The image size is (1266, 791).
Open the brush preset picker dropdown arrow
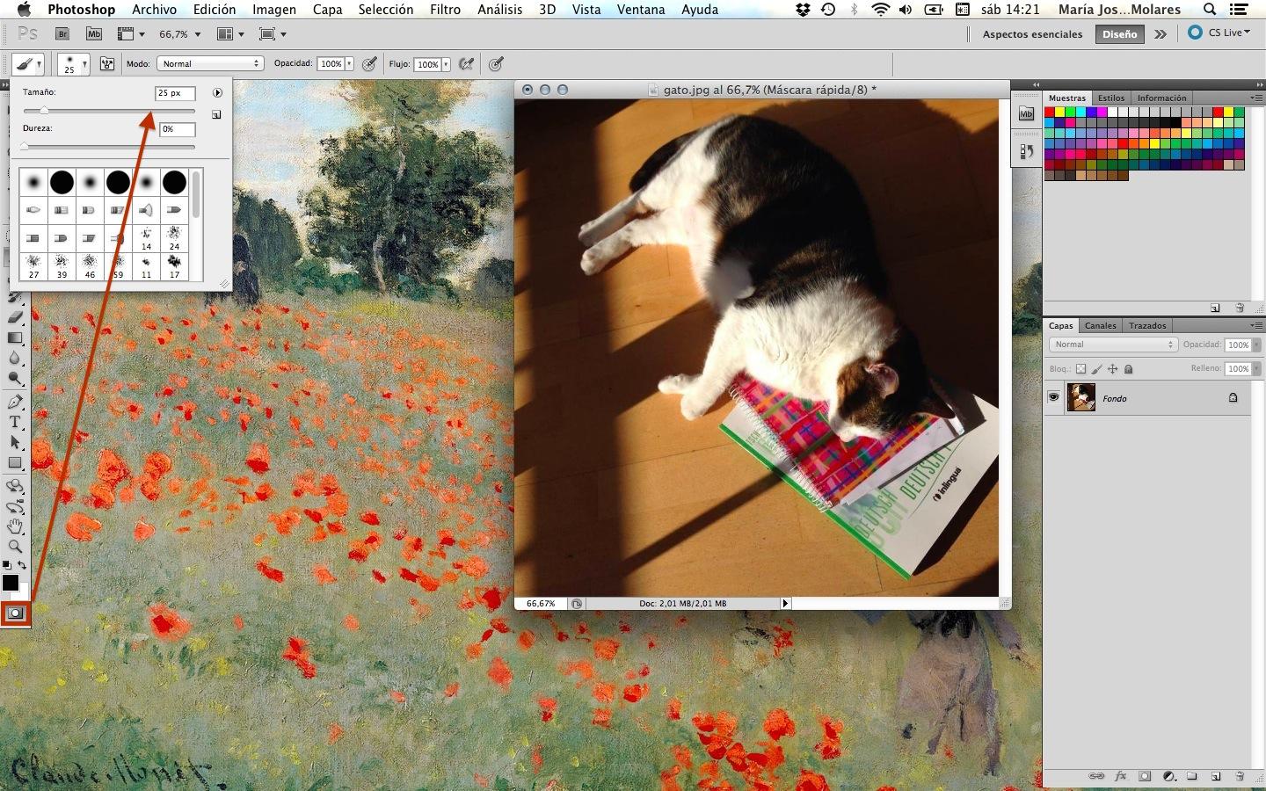click(84, 64)
